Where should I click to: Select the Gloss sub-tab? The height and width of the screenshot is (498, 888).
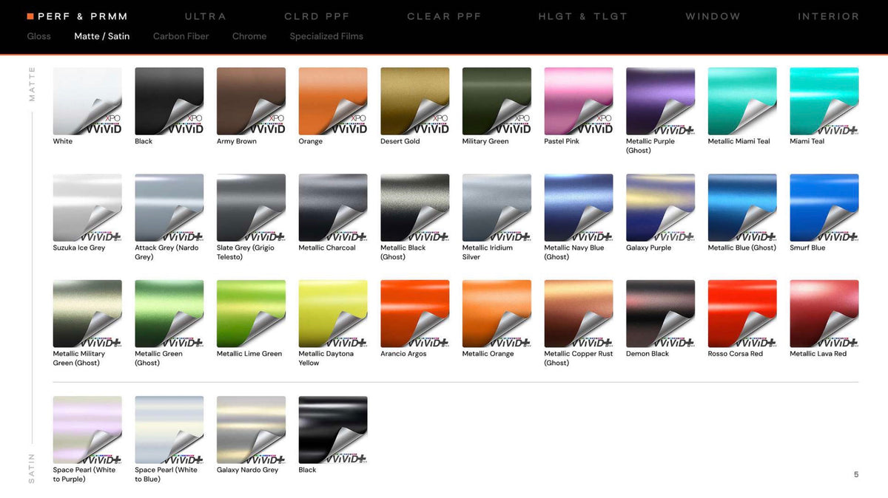tap(39, 36)
